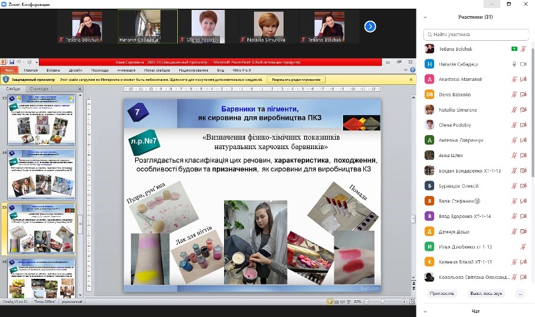Click Разрешить редактирование button

[296, 80]
